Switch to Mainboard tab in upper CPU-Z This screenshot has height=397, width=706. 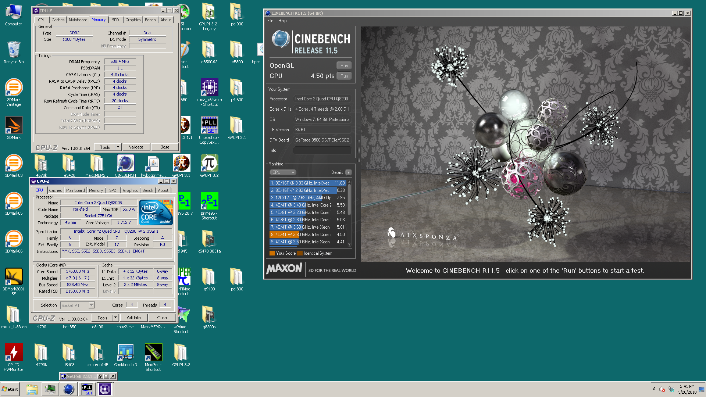[x=78, y=20]
